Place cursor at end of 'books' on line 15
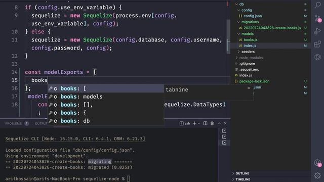 48,80
